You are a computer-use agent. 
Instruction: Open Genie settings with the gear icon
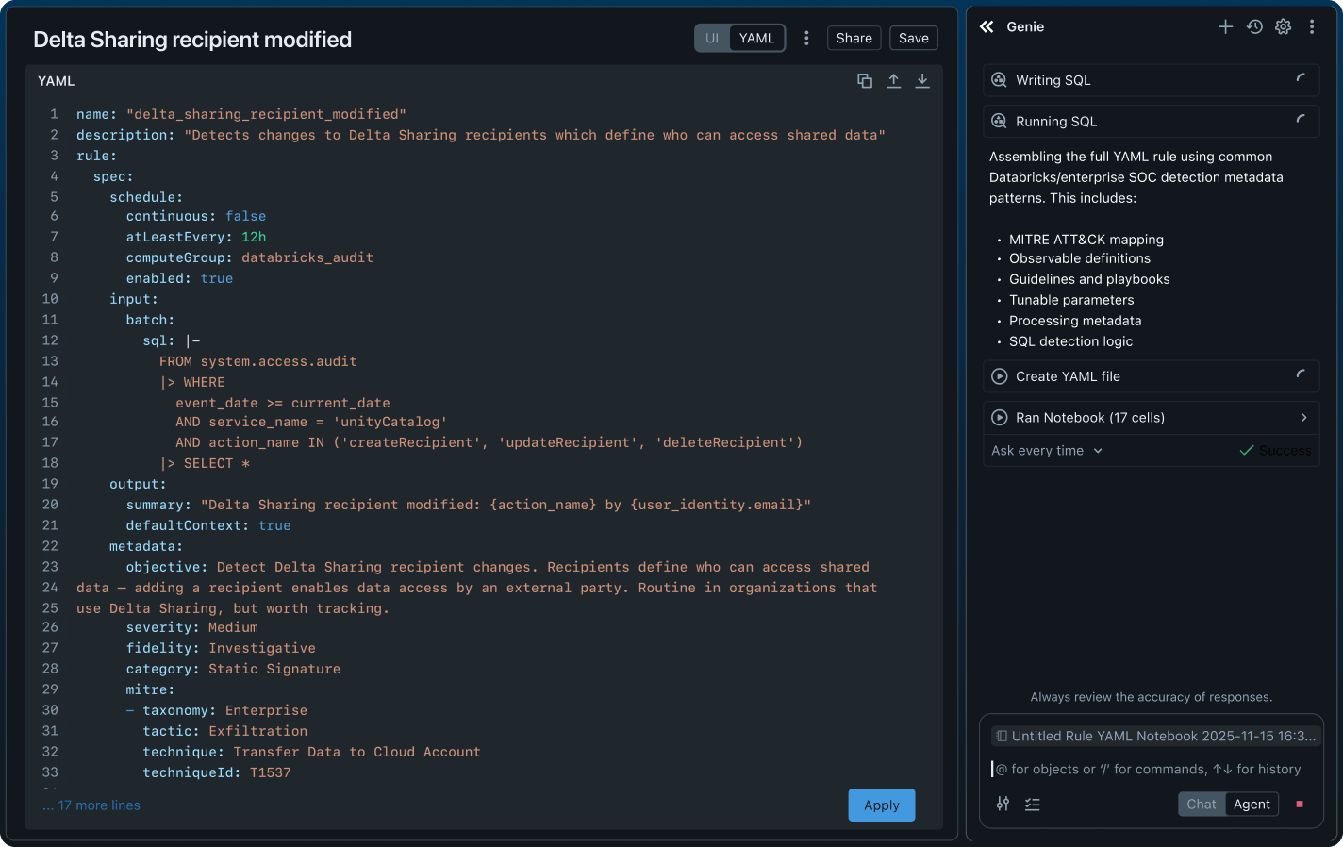[x=1283, y=26]
